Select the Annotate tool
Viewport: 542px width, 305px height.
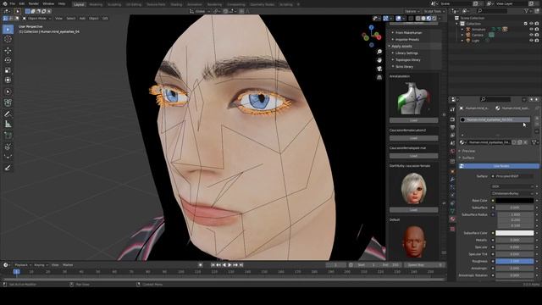click(8, 114)
